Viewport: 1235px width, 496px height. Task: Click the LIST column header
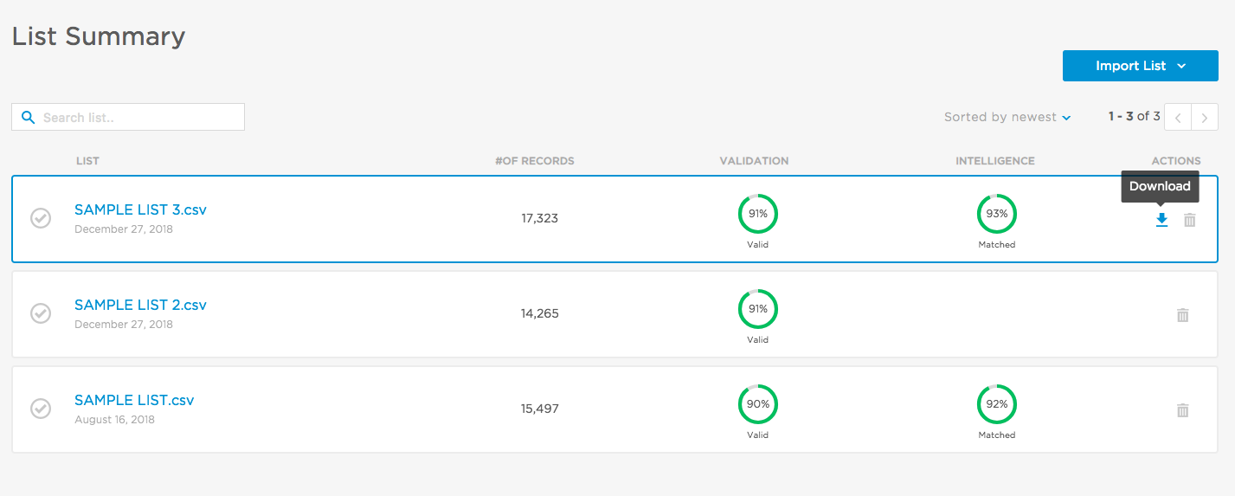87,161
